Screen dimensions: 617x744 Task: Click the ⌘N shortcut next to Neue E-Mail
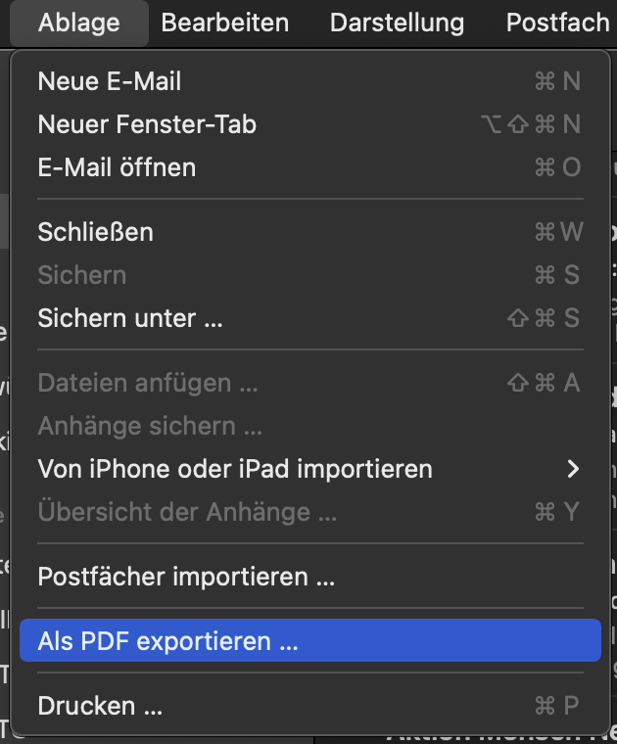pyautogui.click(x=557, y=81)
